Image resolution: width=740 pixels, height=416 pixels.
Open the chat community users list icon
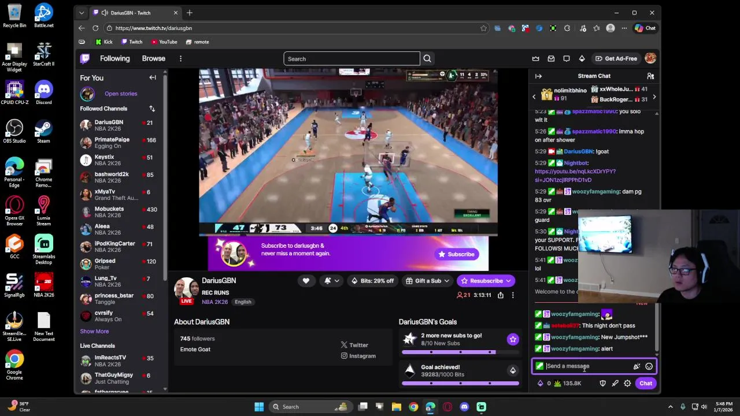[x=650, y=76]
